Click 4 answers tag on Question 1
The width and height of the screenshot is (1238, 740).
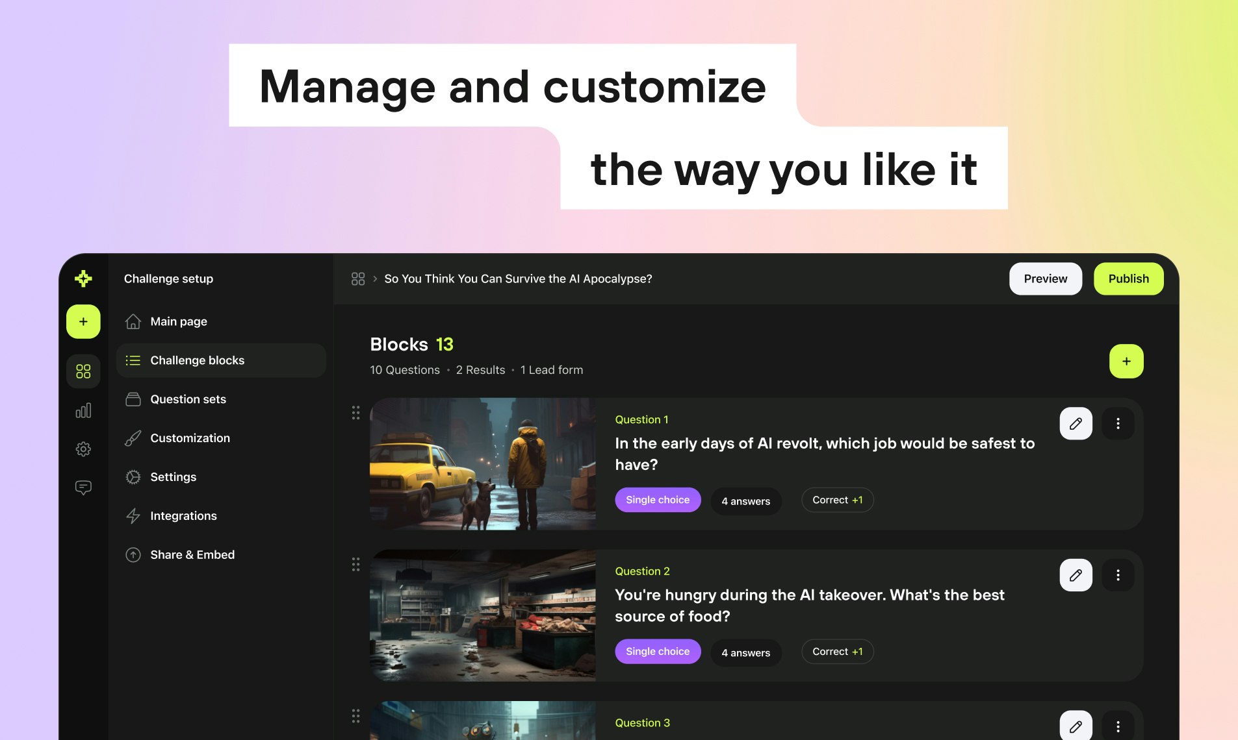coord(746,501)
